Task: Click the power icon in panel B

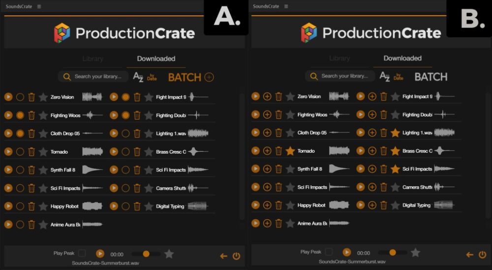Action: [x=483, y=255]
